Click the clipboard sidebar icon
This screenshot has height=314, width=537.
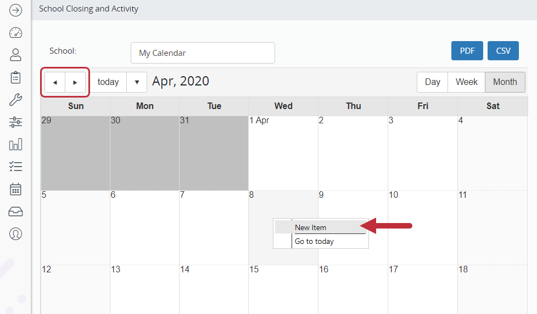click(15, 77)
